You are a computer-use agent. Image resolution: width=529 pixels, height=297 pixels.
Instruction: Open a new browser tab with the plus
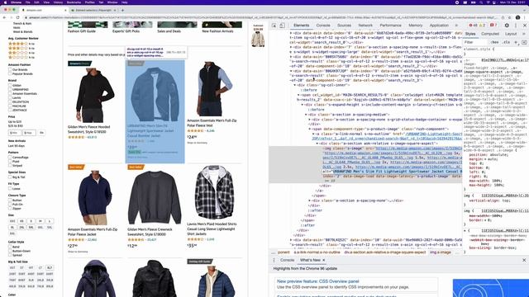(x=122, y=11)
